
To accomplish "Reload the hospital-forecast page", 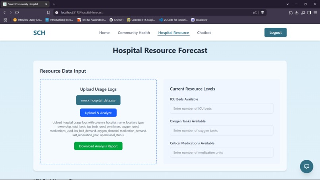I will point(17,12).
